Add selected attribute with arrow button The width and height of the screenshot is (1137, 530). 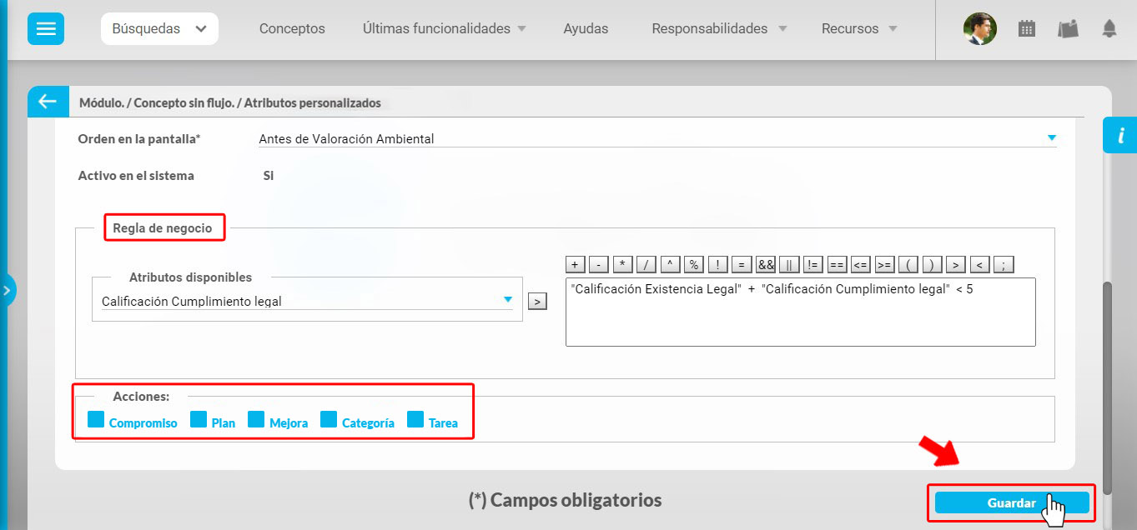pyautogui.click(x=538, y=302)
